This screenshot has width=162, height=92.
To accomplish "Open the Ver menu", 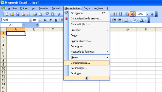I will [33, 8].
